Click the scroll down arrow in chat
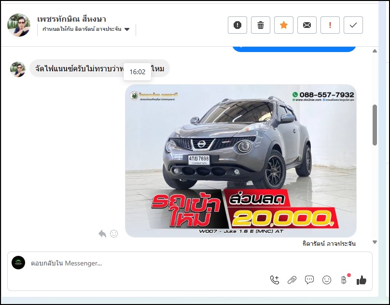Screen dimensions: 390x305 point(375,242)
